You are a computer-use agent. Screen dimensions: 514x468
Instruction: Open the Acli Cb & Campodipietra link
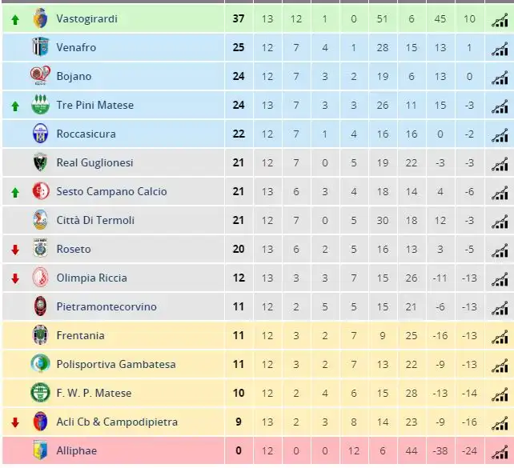point(117,422)
